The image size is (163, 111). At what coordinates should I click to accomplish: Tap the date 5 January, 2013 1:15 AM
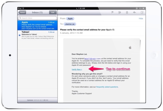[x=71, y=33]
